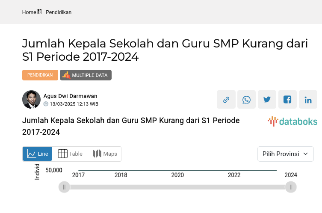Click the copy link share icon
Screen dimensions: 322x213
click(226, 100)
